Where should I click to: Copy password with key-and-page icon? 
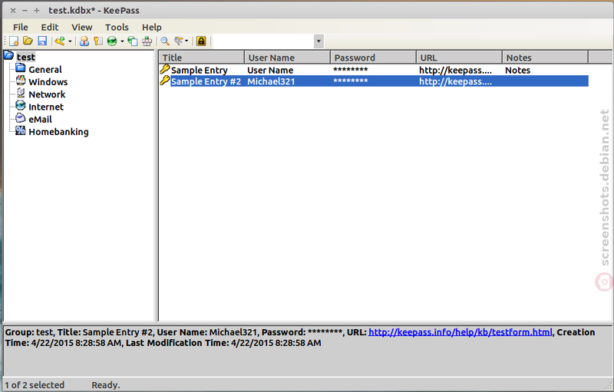pyautogui.click(x=98, y=41)
